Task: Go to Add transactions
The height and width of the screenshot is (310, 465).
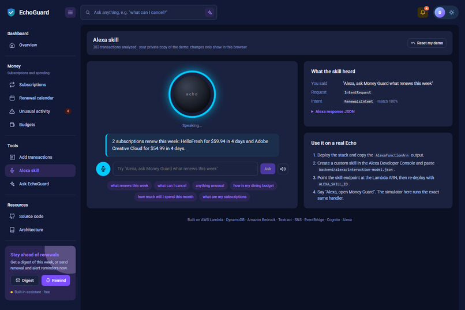Action: pos(40,157)
